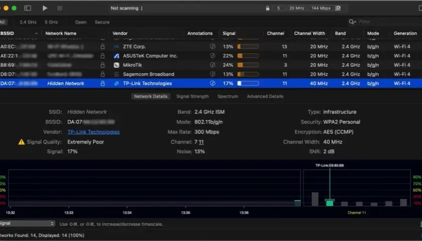The width and height of the screenshot is (422, 241).
Task: Click the 24% signal bar for MikroTik
Action: (x=248, y=65)
